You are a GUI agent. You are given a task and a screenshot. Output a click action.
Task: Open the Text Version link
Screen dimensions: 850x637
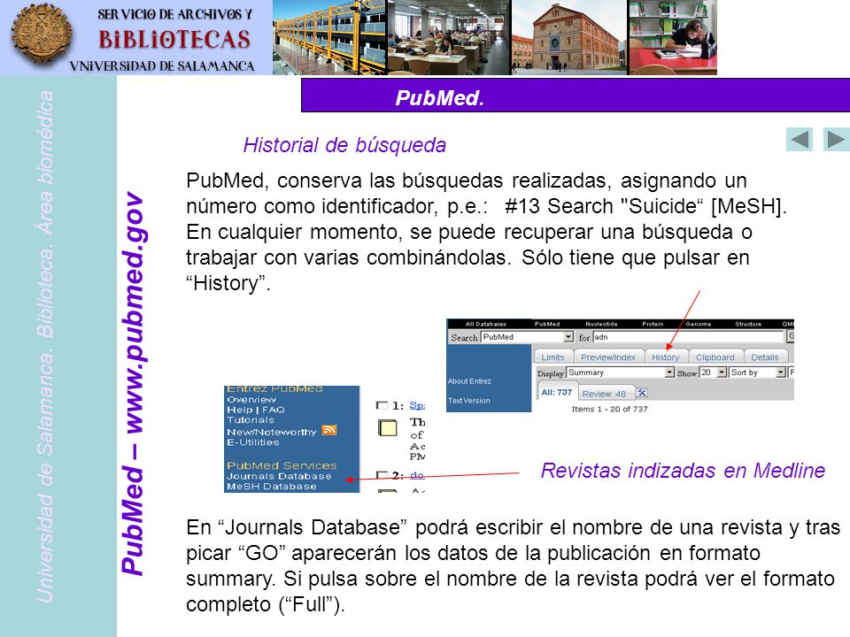point(468,400)
